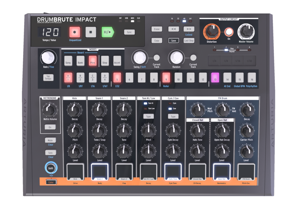Click the << previous page button

pos(173,29)
